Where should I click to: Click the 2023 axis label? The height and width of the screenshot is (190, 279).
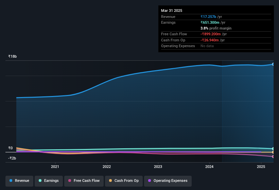point(158,167)
